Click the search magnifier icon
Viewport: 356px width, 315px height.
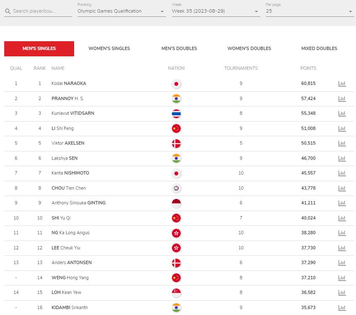tap(8, 11)
